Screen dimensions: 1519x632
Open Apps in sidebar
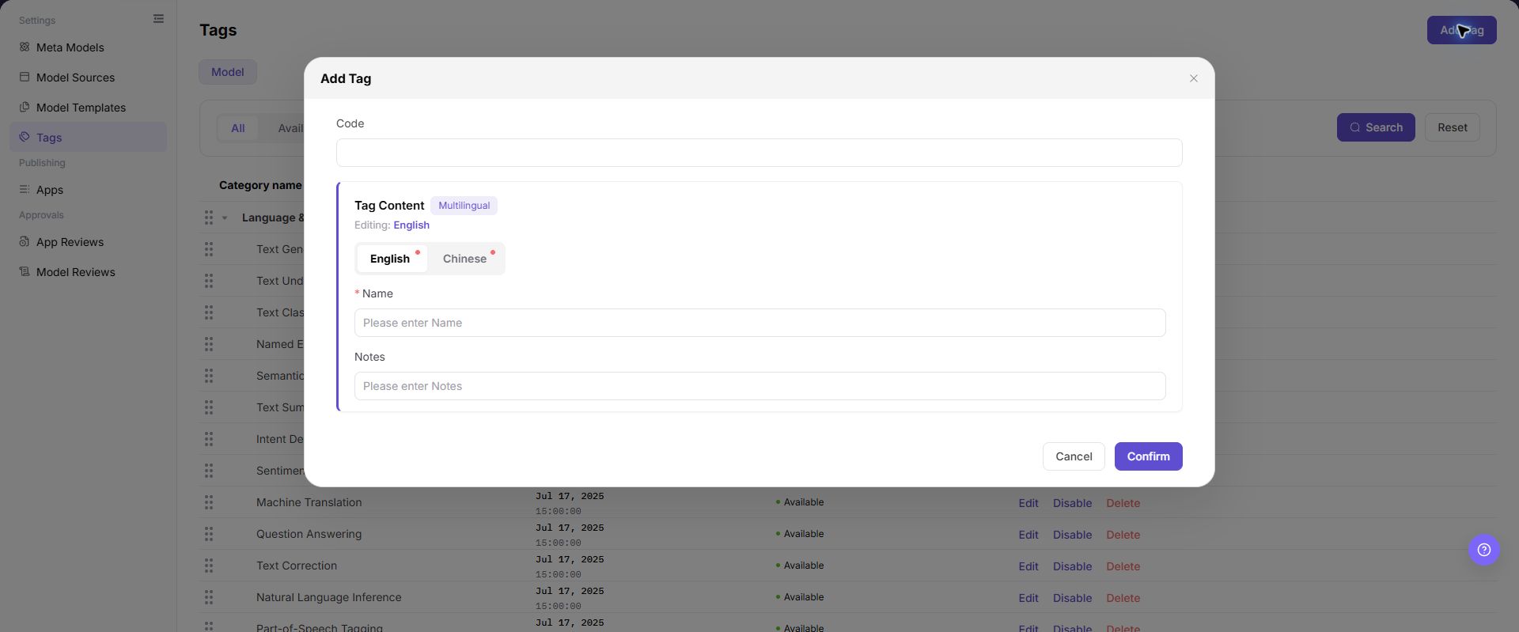(88, 190)
